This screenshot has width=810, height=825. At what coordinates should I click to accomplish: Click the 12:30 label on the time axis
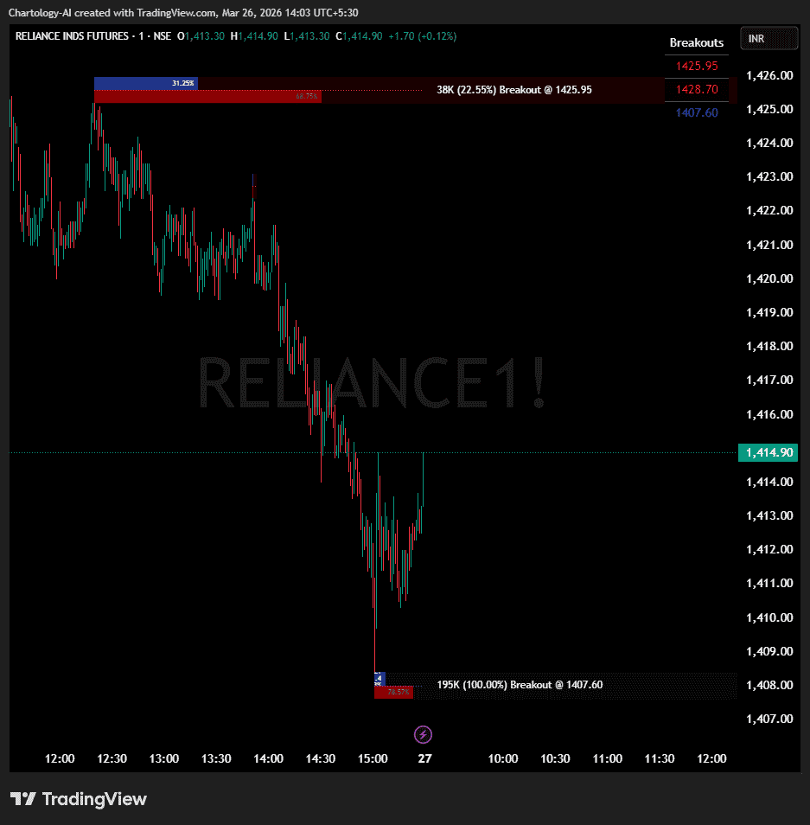pyautogui.click(x=112, y=758)
